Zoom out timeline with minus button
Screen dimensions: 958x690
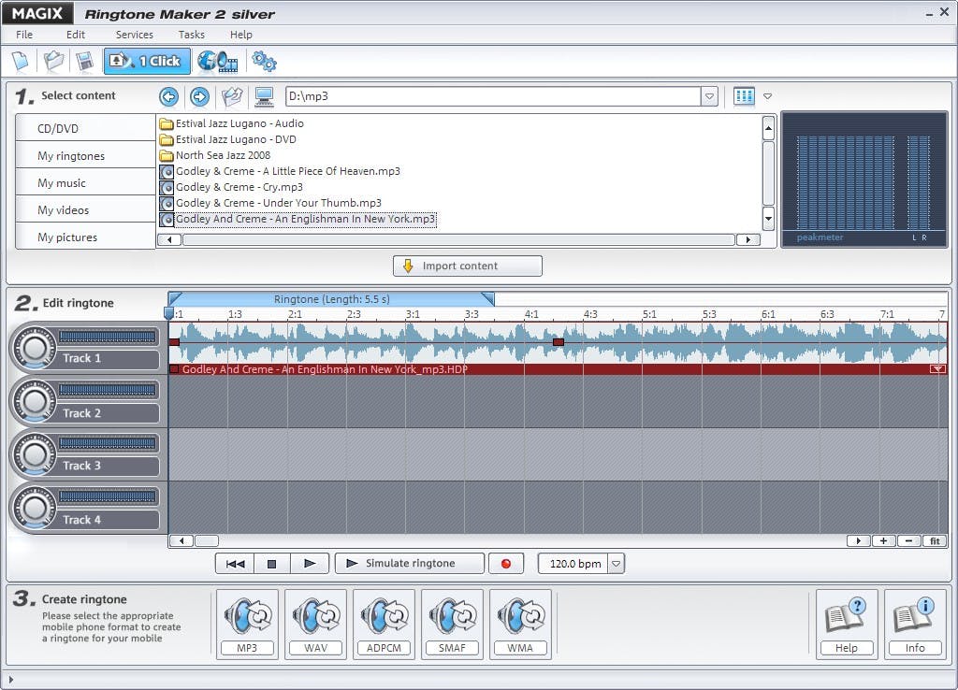click(x=908, y=540)
